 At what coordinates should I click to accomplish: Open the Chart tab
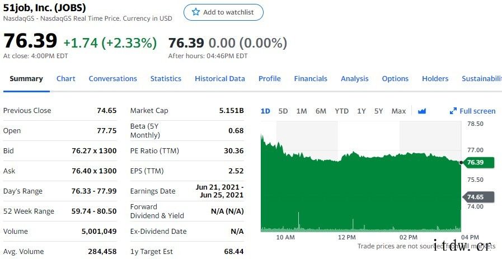tap(66, 79)
